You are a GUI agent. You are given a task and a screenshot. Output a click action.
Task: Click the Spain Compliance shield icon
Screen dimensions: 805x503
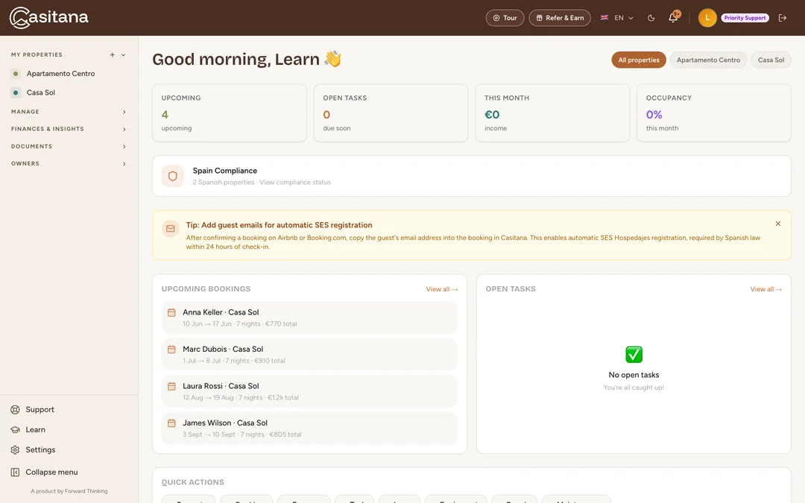coord(172,176)
